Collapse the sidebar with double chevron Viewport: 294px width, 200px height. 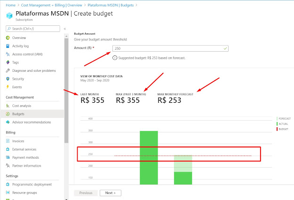coord(65,29)
